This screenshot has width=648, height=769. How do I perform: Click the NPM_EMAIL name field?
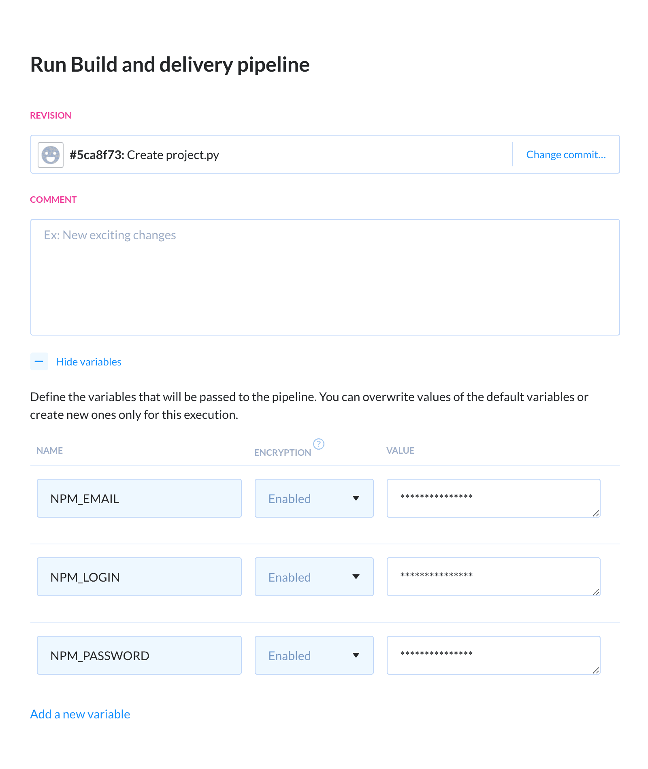[139, 498]
